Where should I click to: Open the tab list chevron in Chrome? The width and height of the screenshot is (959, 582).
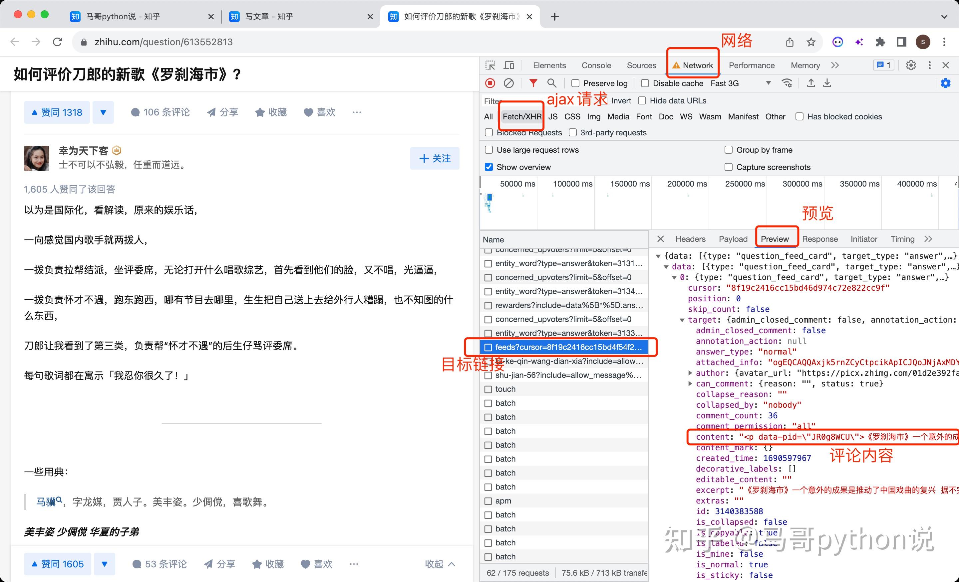coord(944,17)
